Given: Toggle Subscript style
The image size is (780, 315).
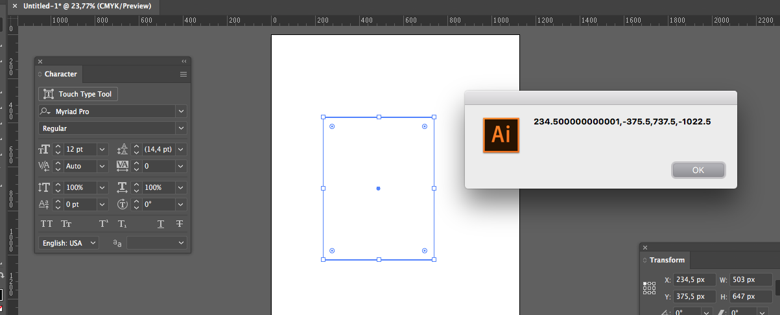Looking at the screenshot, I should (x=123, y=224).
